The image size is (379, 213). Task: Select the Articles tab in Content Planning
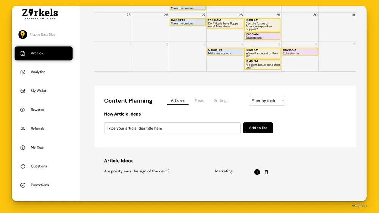[x=177, y=100]
